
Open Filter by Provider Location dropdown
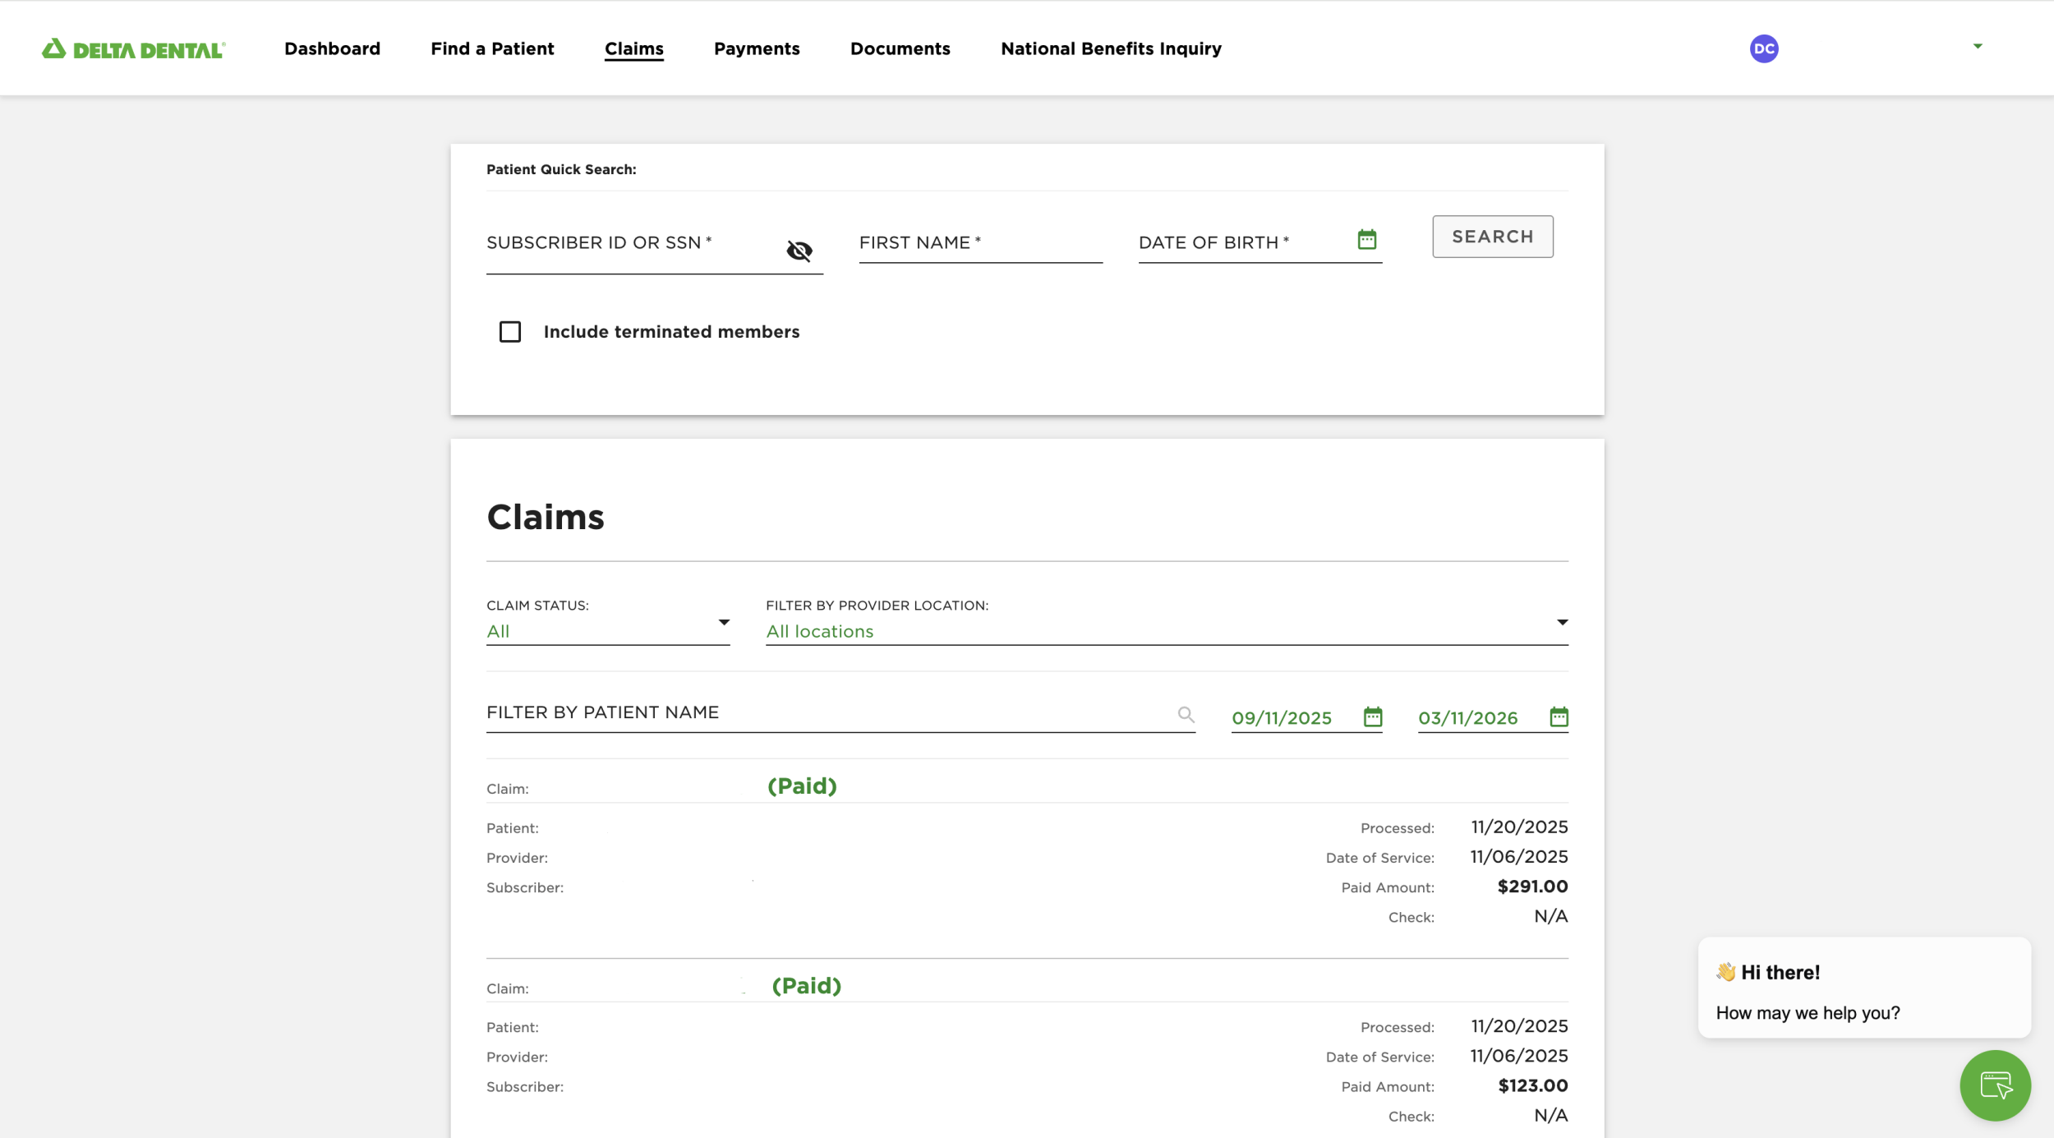pos(1167,630)
